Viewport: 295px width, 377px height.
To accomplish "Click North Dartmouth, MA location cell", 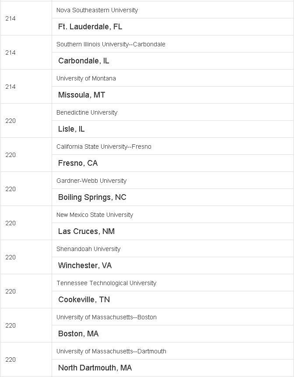I will tap(172, 368).
